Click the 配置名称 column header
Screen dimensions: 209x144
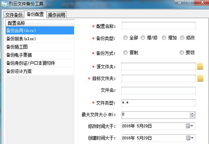[40, 23]
